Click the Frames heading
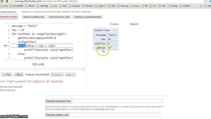The image size is (211, 119). pyautogui.click(x=114, y=24)
